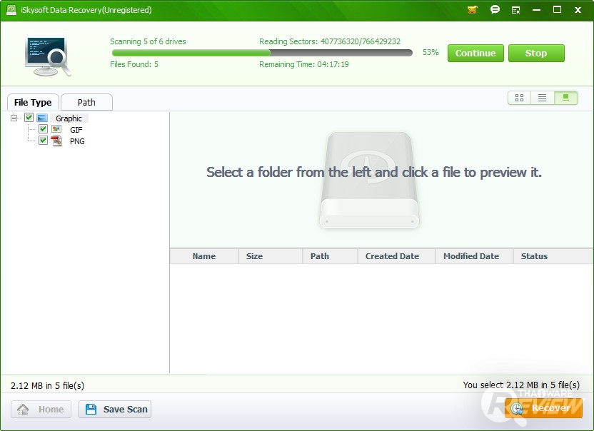Click the Graphic folder picture icon
Image resolution: width=594 pixels, height=431 pixels.
click(42, 118)
